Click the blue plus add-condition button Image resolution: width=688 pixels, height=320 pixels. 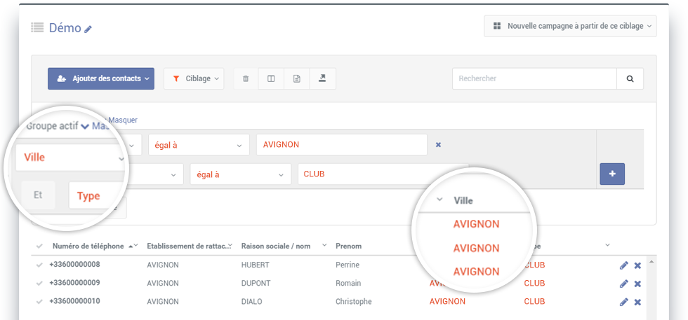(612, 174)
